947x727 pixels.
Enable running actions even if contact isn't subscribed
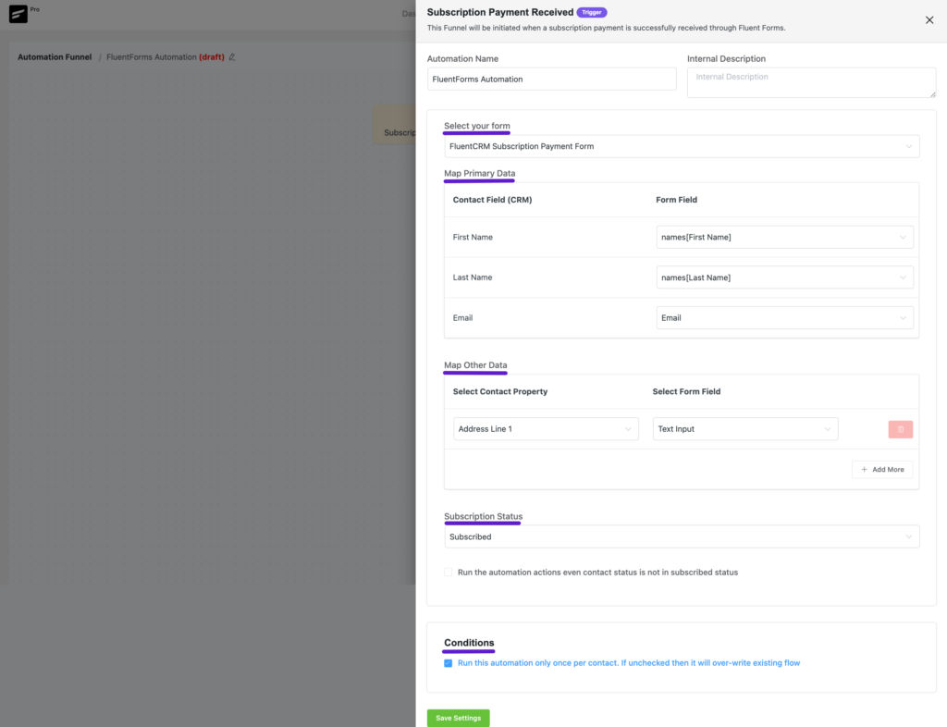point(448,572)
